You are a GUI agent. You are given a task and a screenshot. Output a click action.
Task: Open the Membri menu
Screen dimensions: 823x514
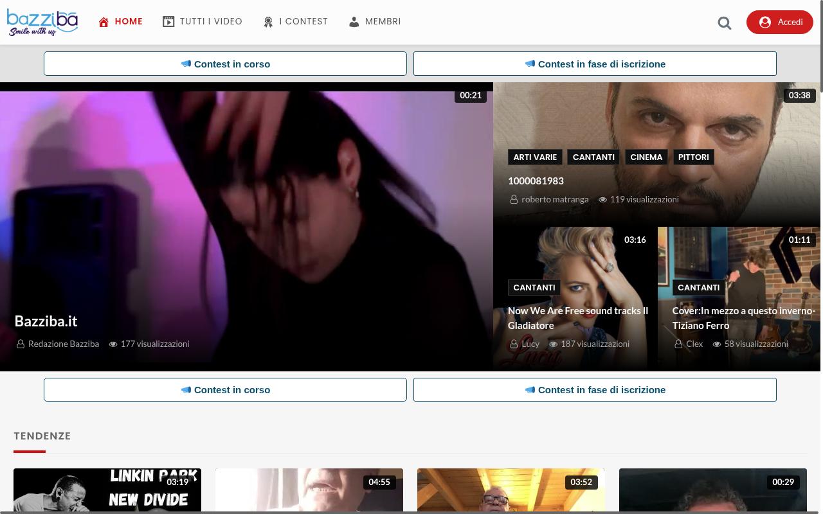pyautogui.click(x=375, y=22)
